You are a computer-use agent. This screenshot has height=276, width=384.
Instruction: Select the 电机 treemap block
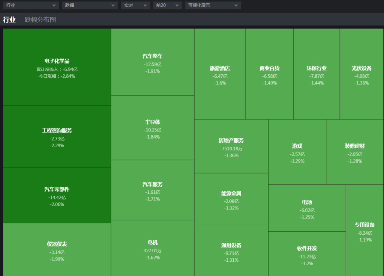click(x=153, y=248)
